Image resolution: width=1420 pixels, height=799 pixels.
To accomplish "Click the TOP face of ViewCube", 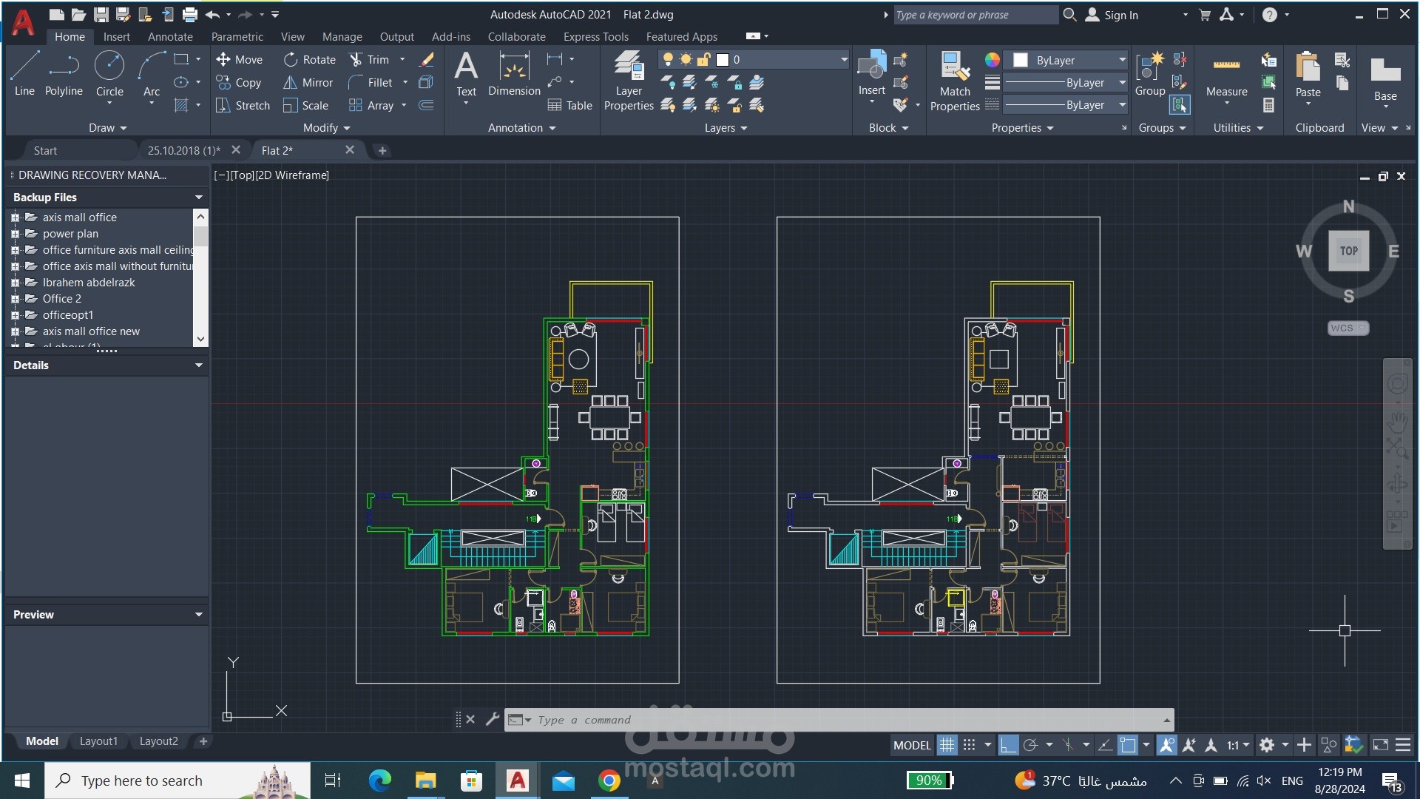I will tap(1348, 251).
